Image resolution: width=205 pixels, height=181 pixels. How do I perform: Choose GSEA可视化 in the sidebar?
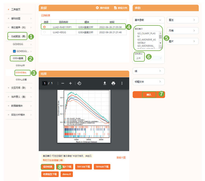pyautogui.click(x=21, y=73)
